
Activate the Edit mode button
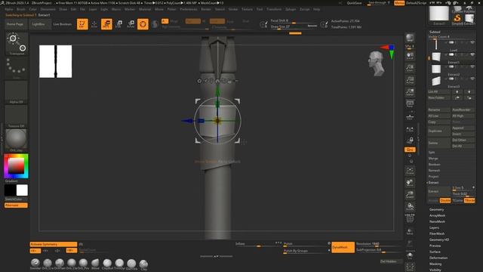pos(82,24)
